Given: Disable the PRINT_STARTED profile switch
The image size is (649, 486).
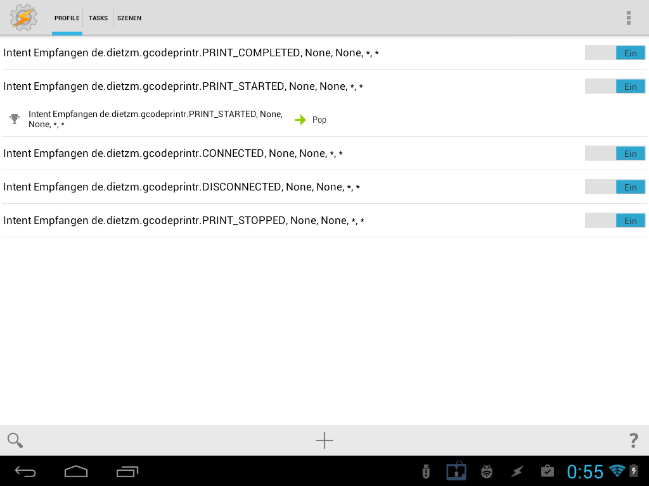Looking at the screenshot, I should [615, 86].
